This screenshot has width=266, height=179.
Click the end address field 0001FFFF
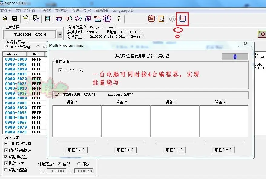click(x=84, y=171)
